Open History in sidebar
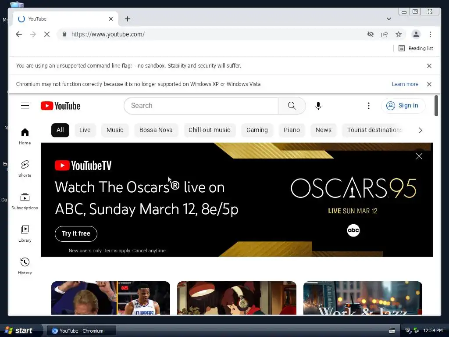Viewport: 449px width, 337px height. (25, 266)
